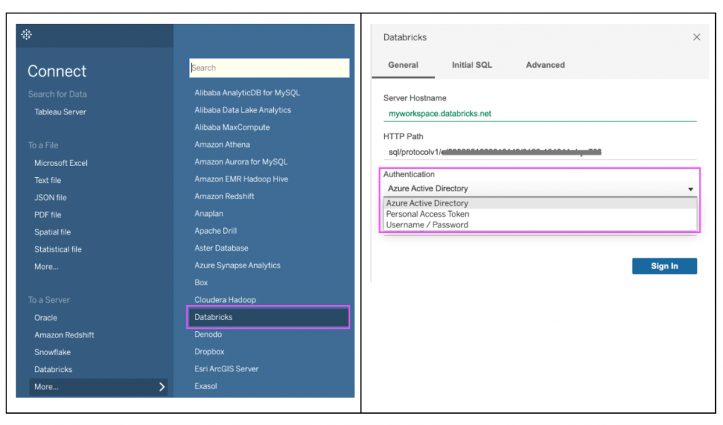Screen dimensions: 723x425
Task: Focus the Server Hostname field
Action: click(x=539, y=114)
